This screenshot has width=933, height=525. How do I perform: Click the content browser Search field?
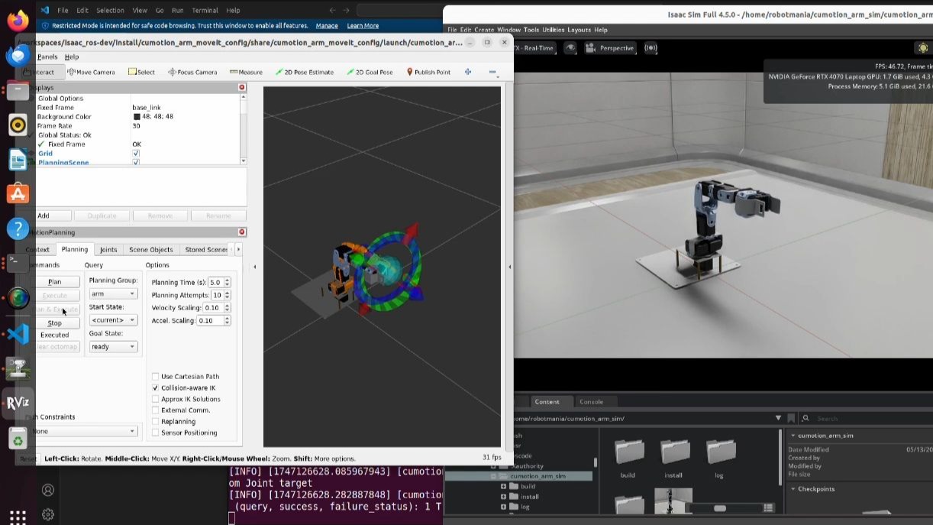[867, 419]
